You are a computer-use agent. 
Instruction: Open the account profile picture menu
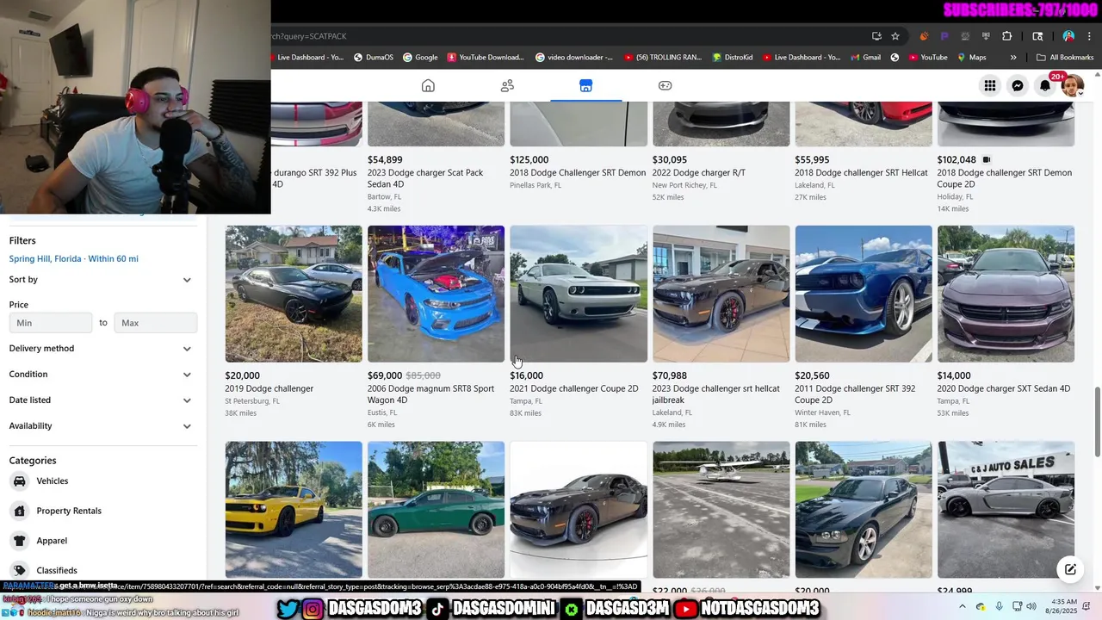tap(1073, 85)
